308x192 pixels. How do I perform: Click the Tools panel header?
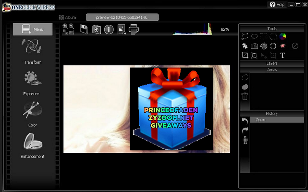point(272,29)
